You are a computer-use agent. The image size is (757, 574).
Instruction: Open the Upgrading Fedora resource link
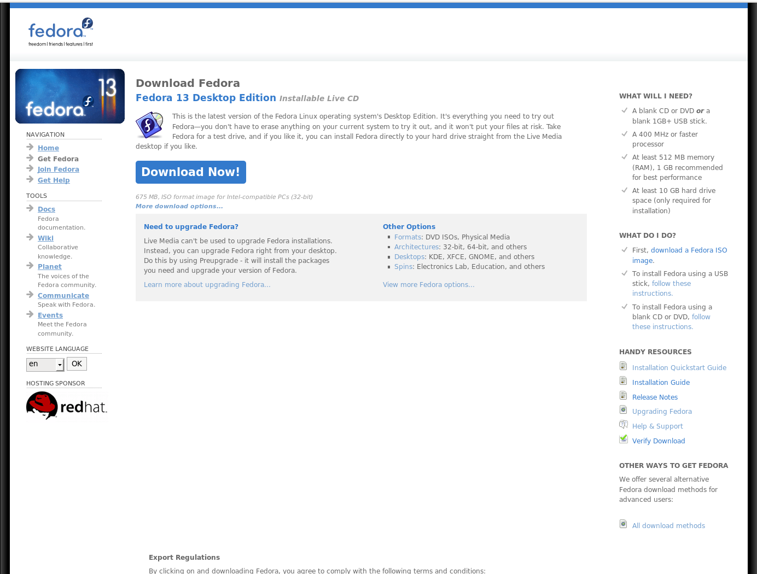tap(662, 412)
